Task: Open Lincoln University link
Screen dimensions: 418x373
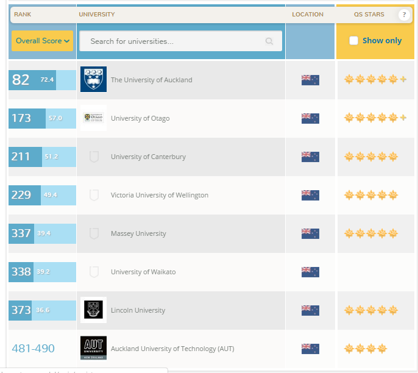Action: [138, 310]
